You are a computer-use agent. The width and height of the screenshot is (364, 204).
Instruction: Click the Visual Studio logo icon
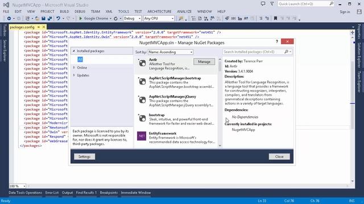tap(6, 5)
